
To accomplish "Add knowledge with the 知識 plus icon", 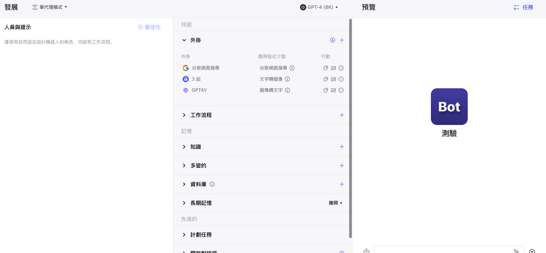I will 342,147.
